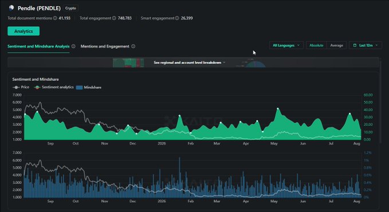The width and height of the screenshot is (389, 212).
Task: Select the Average view toggle
Action: point(336,45)
